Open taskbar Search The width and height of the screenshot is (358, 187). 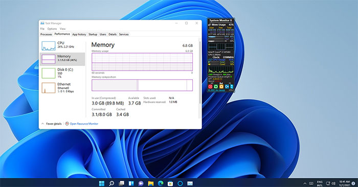(x=111, y=183)
